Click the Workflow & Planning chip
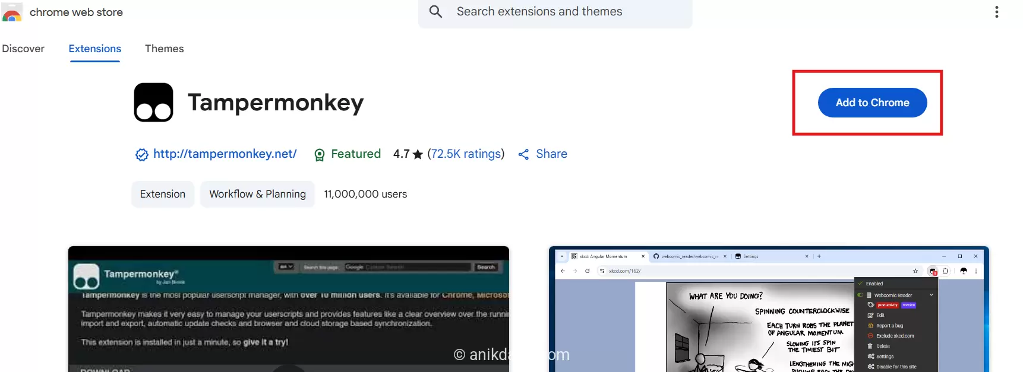The width and height of the screenshot is (1023, 372). [x=258, y=194]
